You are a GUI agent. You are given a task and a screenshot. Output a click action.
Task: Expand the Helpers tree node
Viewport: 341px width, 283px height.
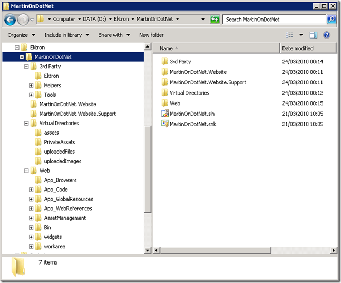pyautogui.click(x=31, y=86)
